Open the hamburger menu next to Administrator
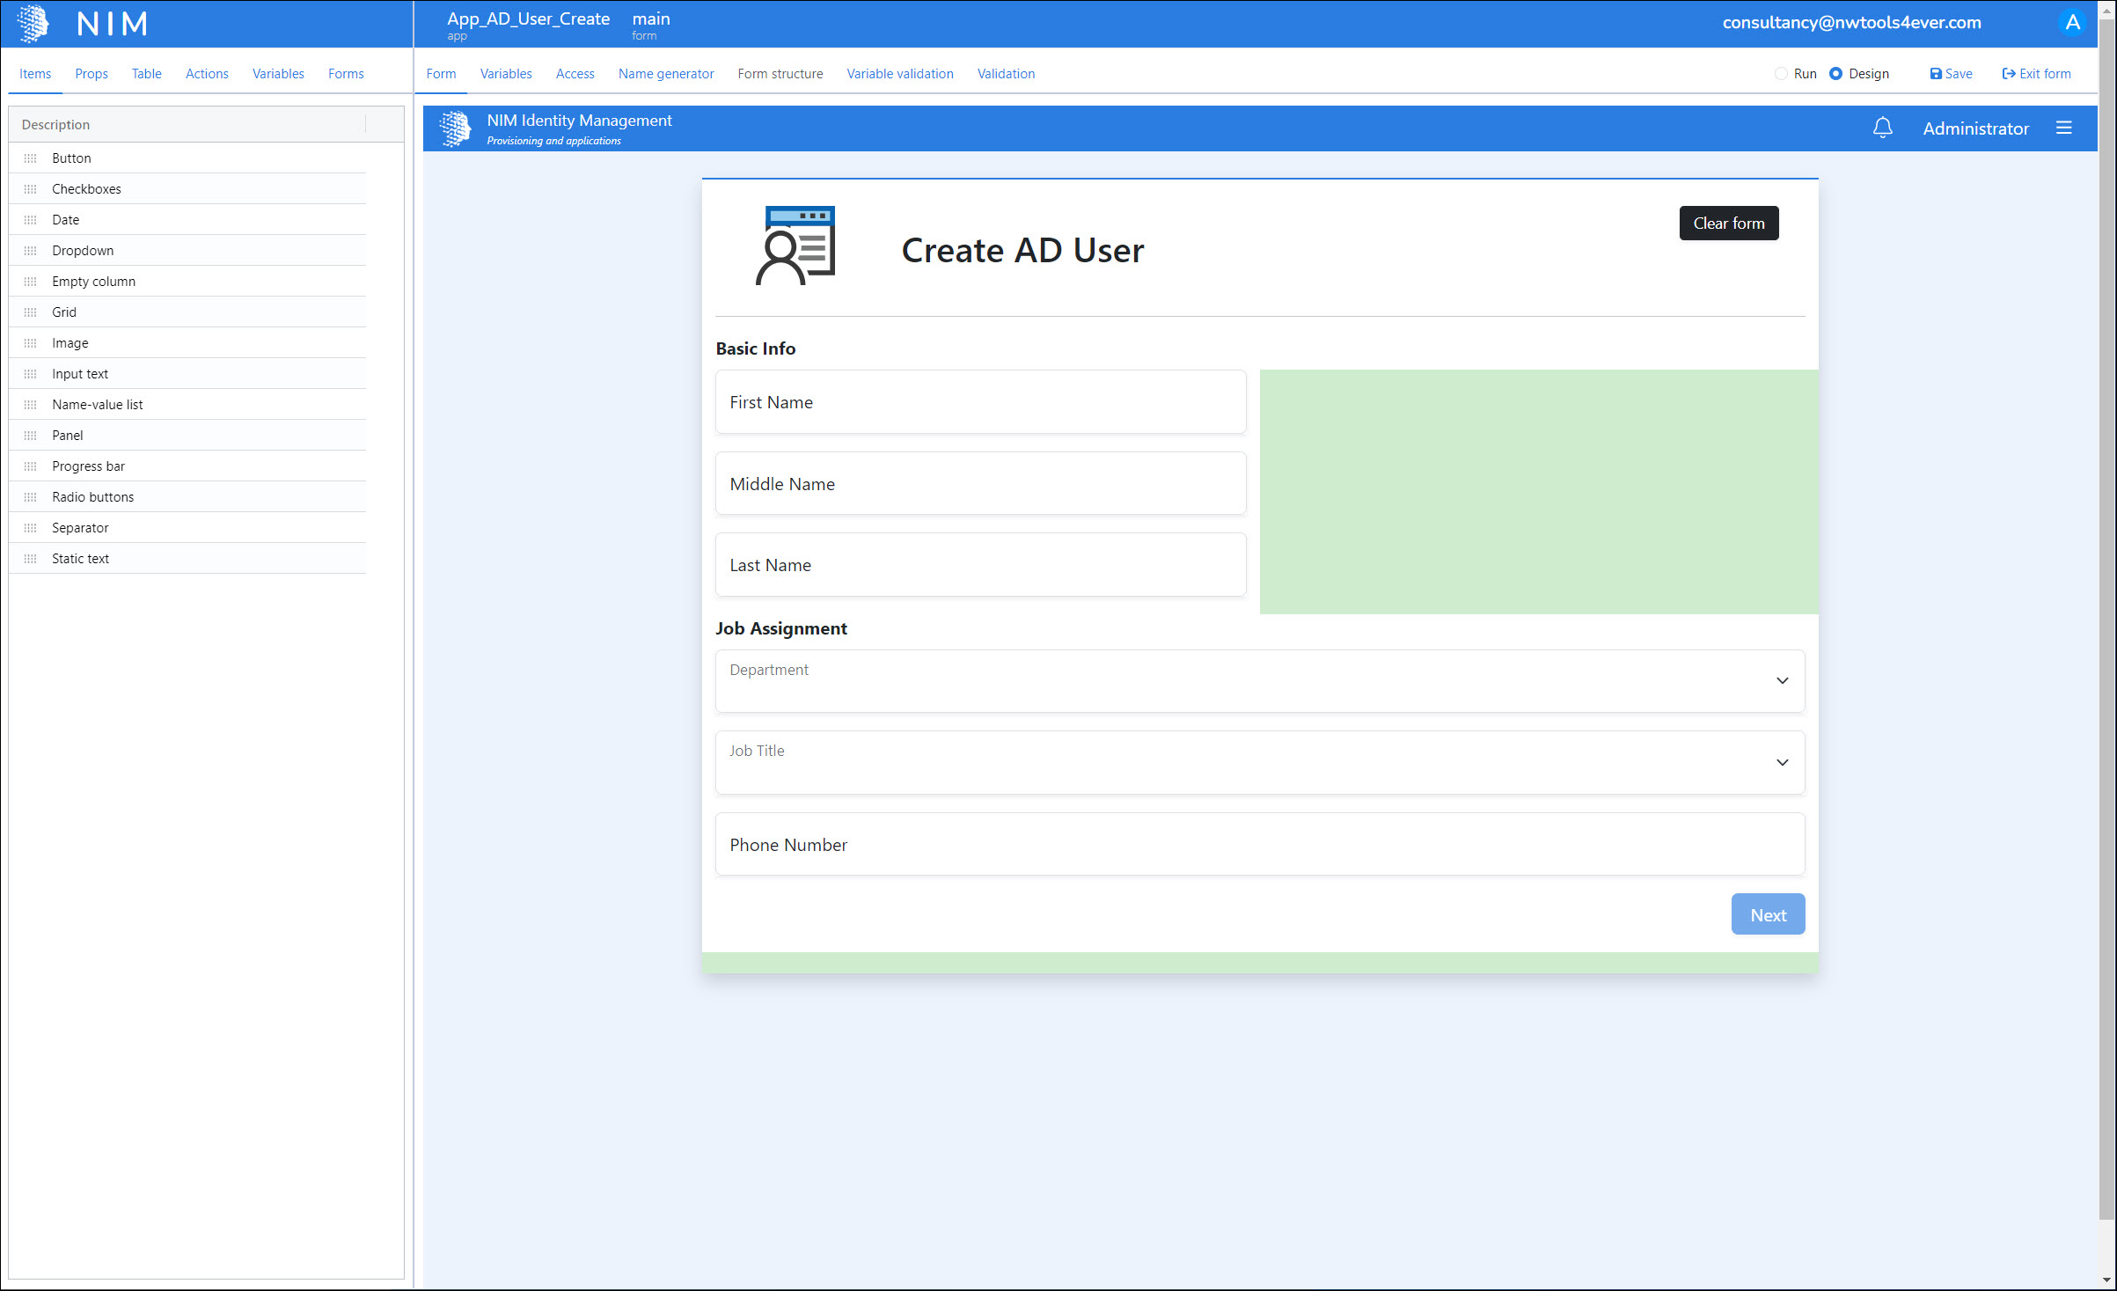The image size is (2117, 1291). point(2063,128)
